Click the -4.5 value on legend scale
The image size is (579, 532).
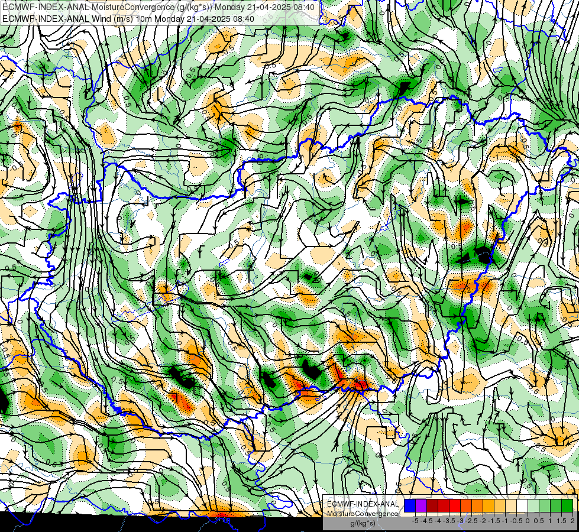point(427,521)
